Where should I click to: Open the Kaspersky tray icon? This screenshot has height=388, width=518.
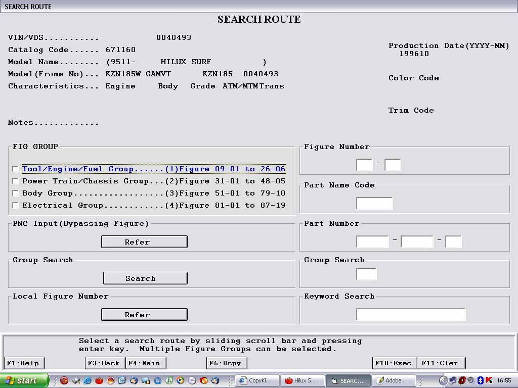click(x=489, y=380)
